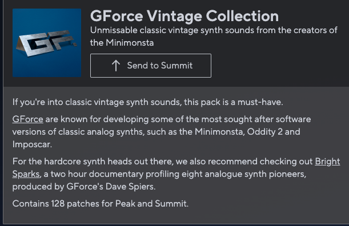The width and height of the screenshot is (349, 226).
Task: Follow the underlined GForce link
Action: (27, 119)
